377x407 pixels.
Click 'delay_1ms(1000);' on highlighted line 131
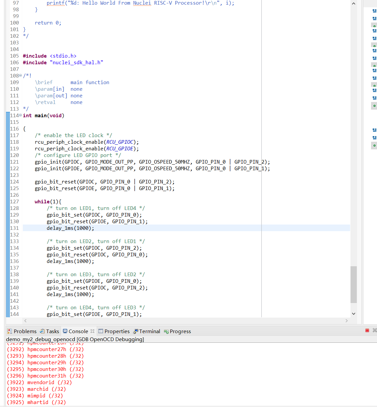tap(70, 228)
